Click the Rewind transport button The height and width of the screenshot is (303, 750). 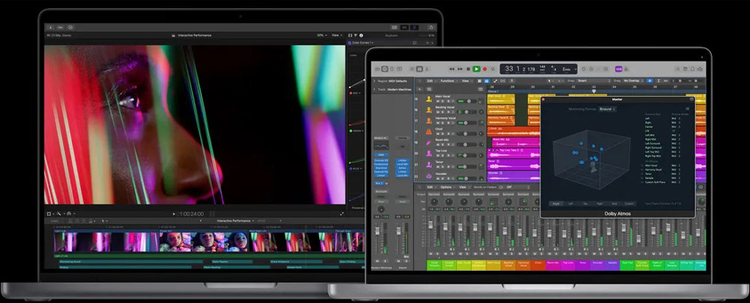(x=452, y=69)
